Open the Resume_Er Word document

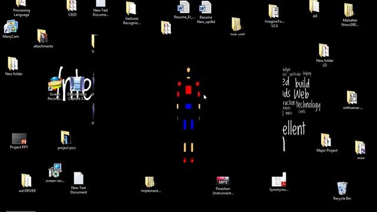(184, 7)
